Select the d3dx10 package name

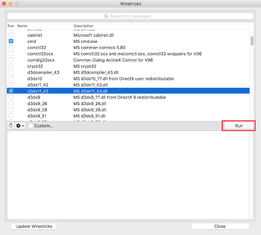pyautogui.click(x=35, y=79)
